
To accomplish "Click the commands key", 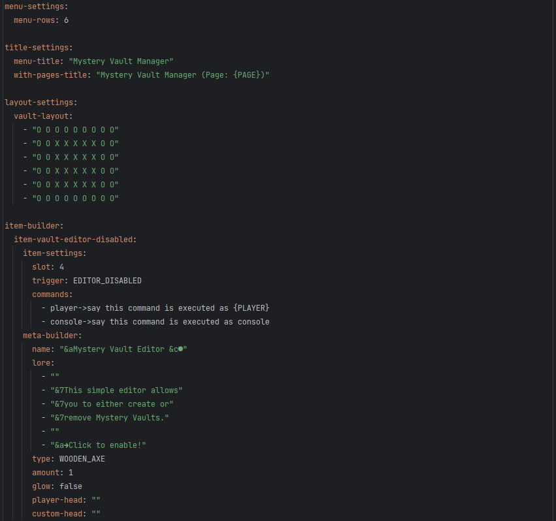I will (x=52, y=294).
